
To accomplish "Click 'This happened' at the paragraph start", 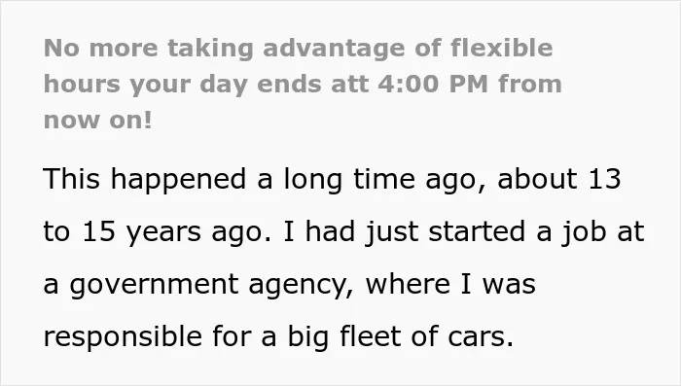I will (x=145, y=180).
